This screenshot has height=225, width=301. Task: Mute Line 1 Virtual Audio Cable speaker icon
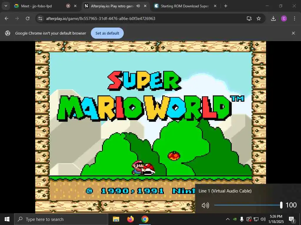pos(205,205)
